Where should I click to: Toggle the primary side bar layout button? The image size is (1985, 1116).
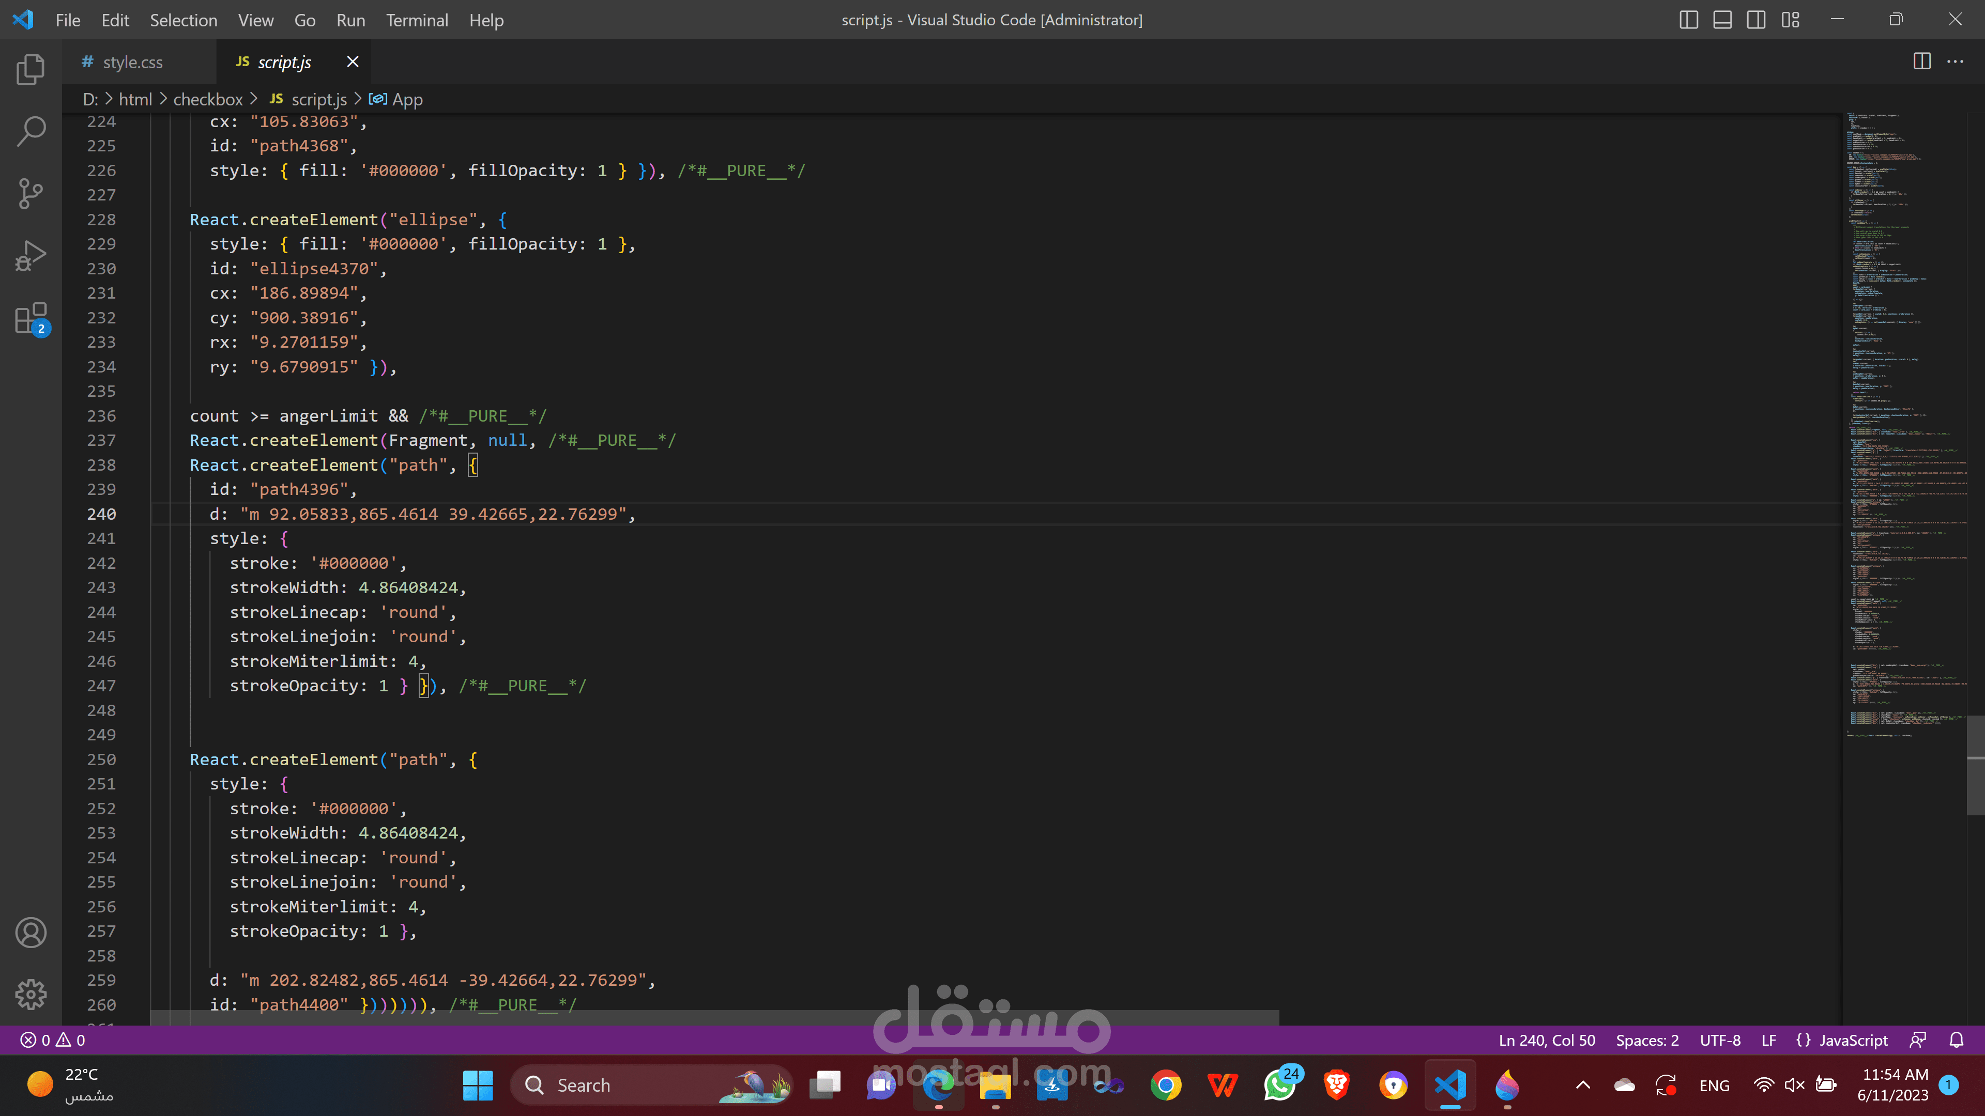(x=1688, y=20)
